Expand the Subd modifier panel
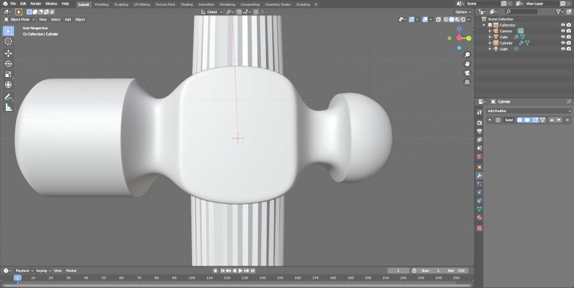This screenshot has width=574, height=288. [490, 120]
